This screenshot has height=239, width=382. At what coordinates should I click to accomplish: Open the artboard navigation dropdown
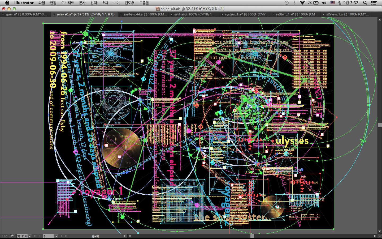pos(56,236)
